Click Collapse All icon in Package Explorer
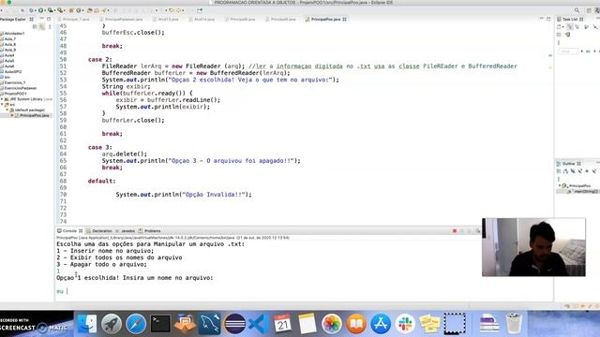Viewport: 600px width, 337px height. [x=35, y=27]
